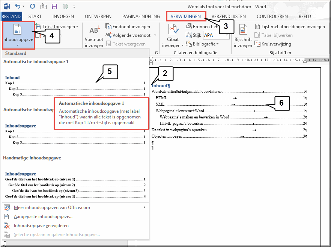Click the Objecten invoegen entry in contents

point(229,136)
